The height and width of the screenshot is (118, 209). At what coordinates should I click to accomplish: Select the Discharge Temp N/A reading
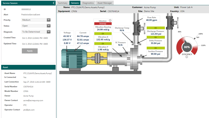point(122,30)
